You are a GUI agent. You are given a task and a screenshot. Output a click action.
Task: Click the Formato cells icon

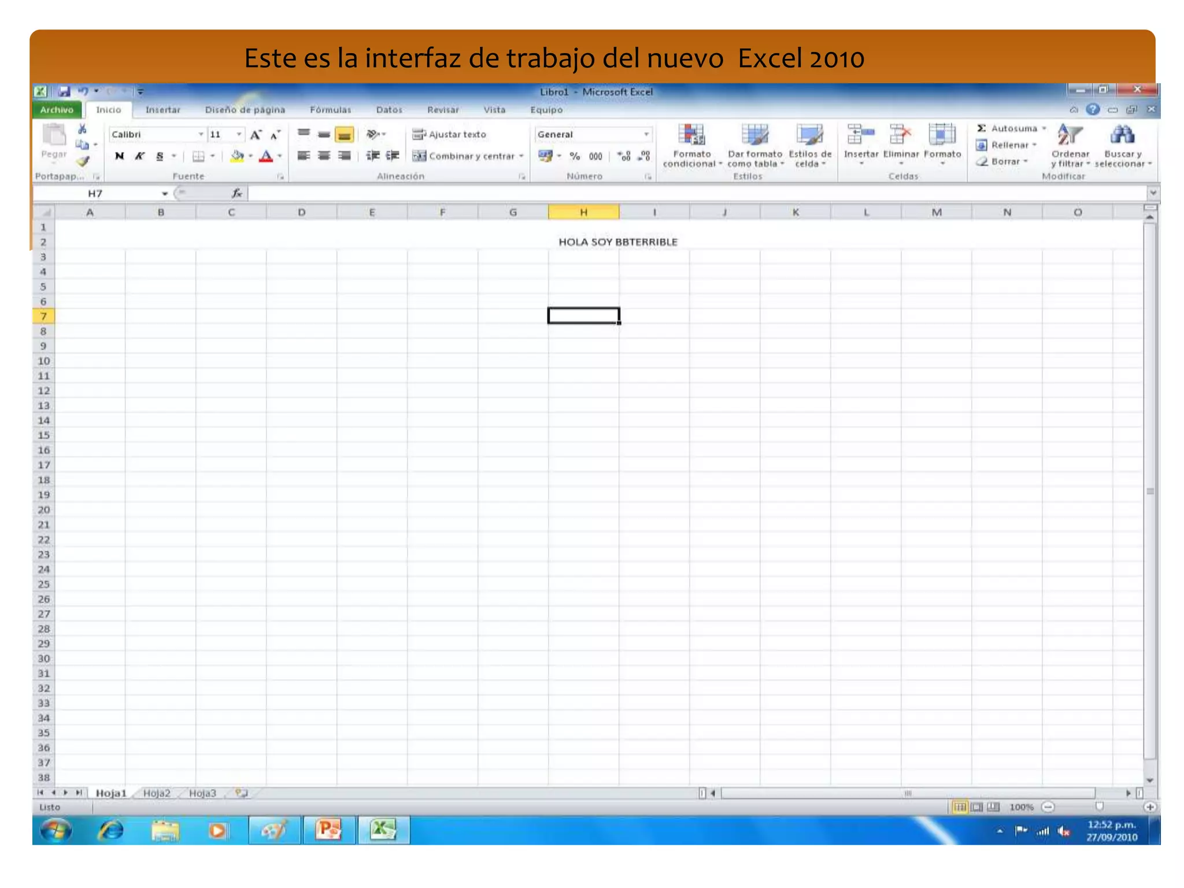point(942,134)
